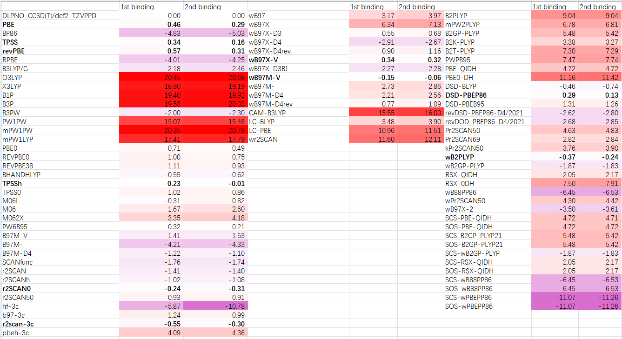
Task: Select the bold TPSSh functional label
Action: 13,183
